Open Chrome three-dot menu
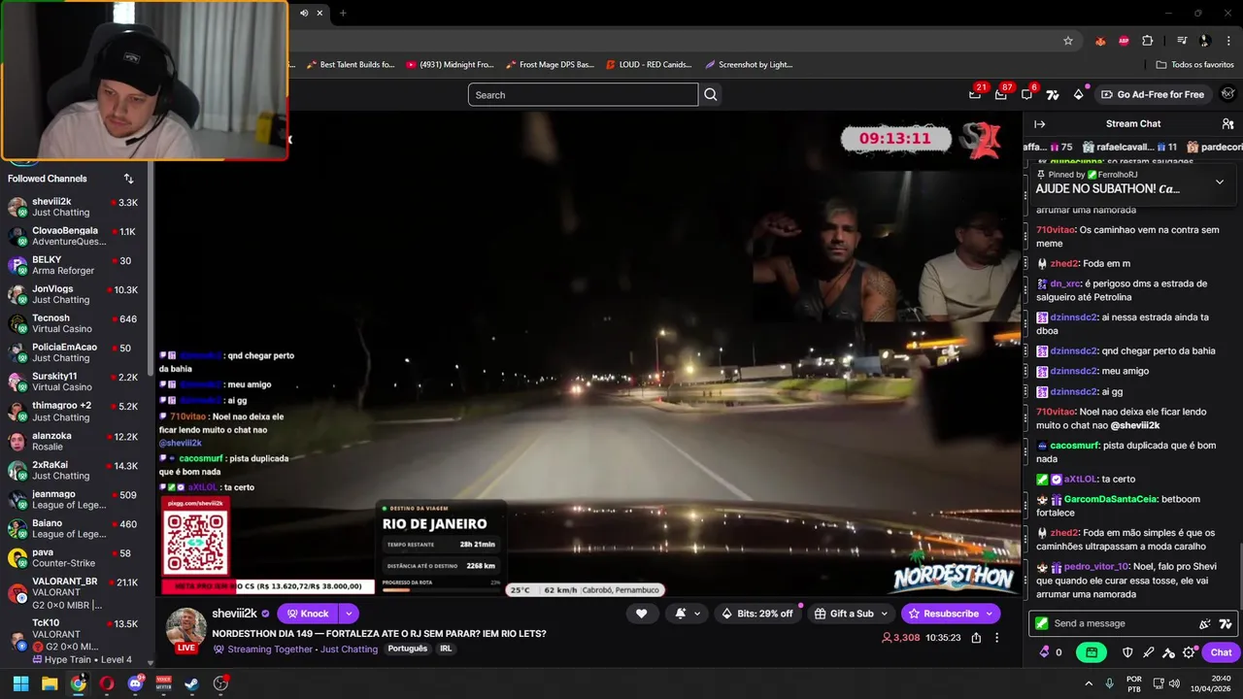Screen dimensions: 1243x699 [x=1228, y=41]
